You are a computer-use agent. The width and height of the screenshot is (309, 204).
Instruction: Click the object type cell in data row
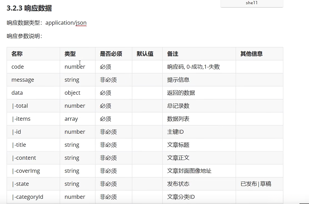point(78,93)
